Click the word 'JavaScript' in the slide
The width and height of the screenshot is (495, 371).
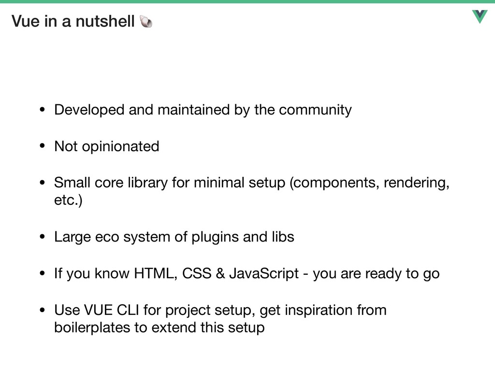coord(264,273)
